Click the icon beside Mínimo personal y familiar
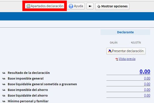 tap(4, 101)
